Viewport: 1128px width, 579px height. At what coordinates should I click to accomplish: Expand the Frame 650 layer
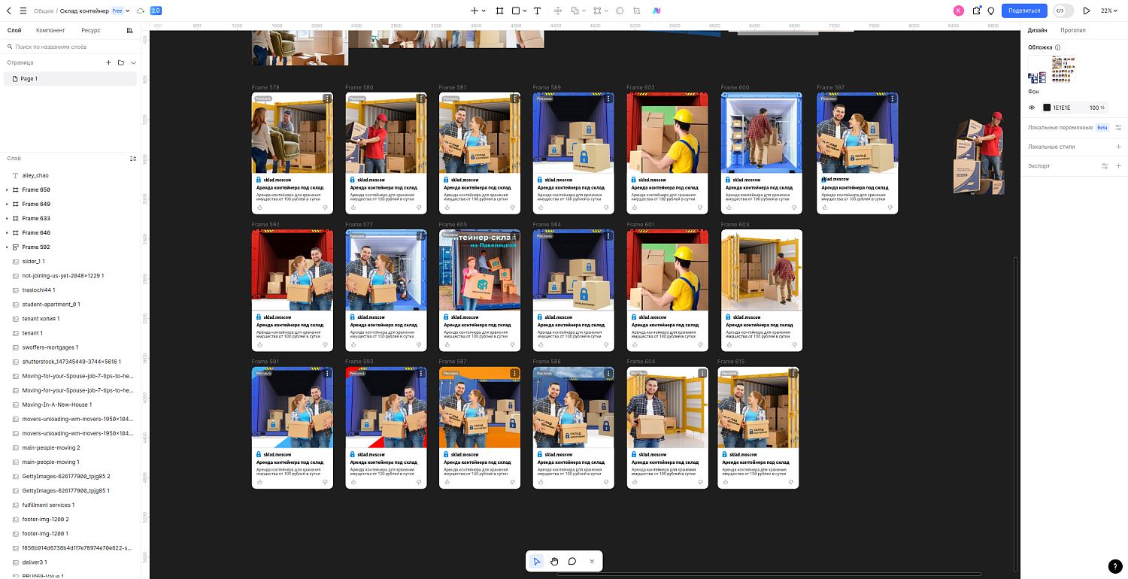pyautogui.click(x=8, y=190)
